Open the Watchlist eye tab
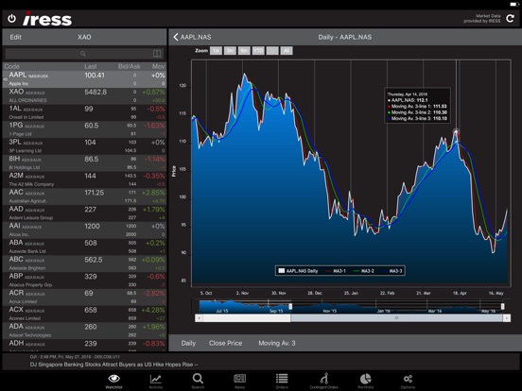The height and width of the screenshot is (391, 522). click(113, 381)
